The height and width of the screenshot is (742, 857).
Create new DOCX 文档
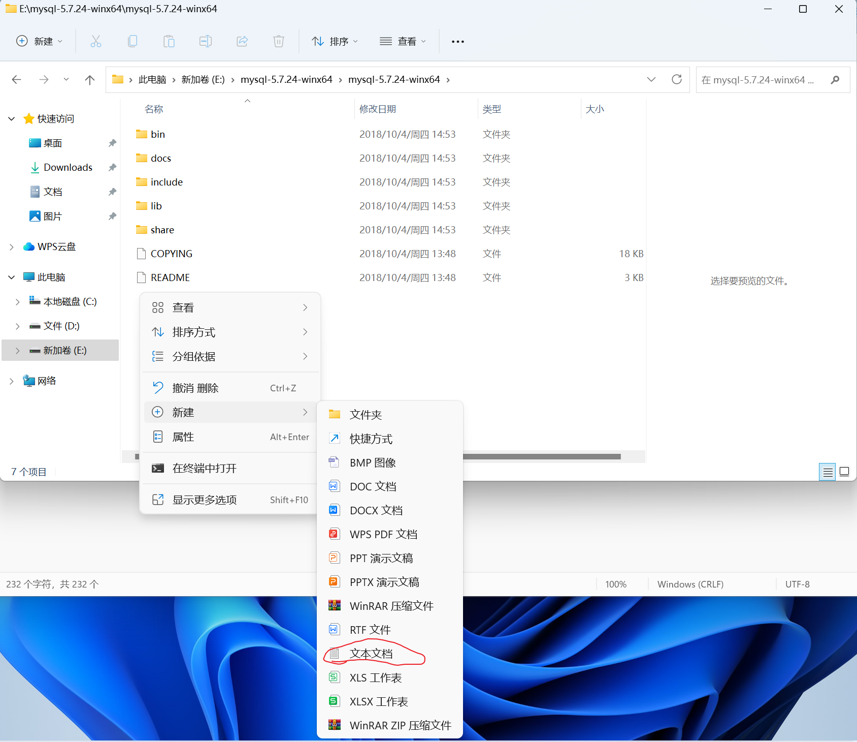pyautogui.click(x=390, y=510)
